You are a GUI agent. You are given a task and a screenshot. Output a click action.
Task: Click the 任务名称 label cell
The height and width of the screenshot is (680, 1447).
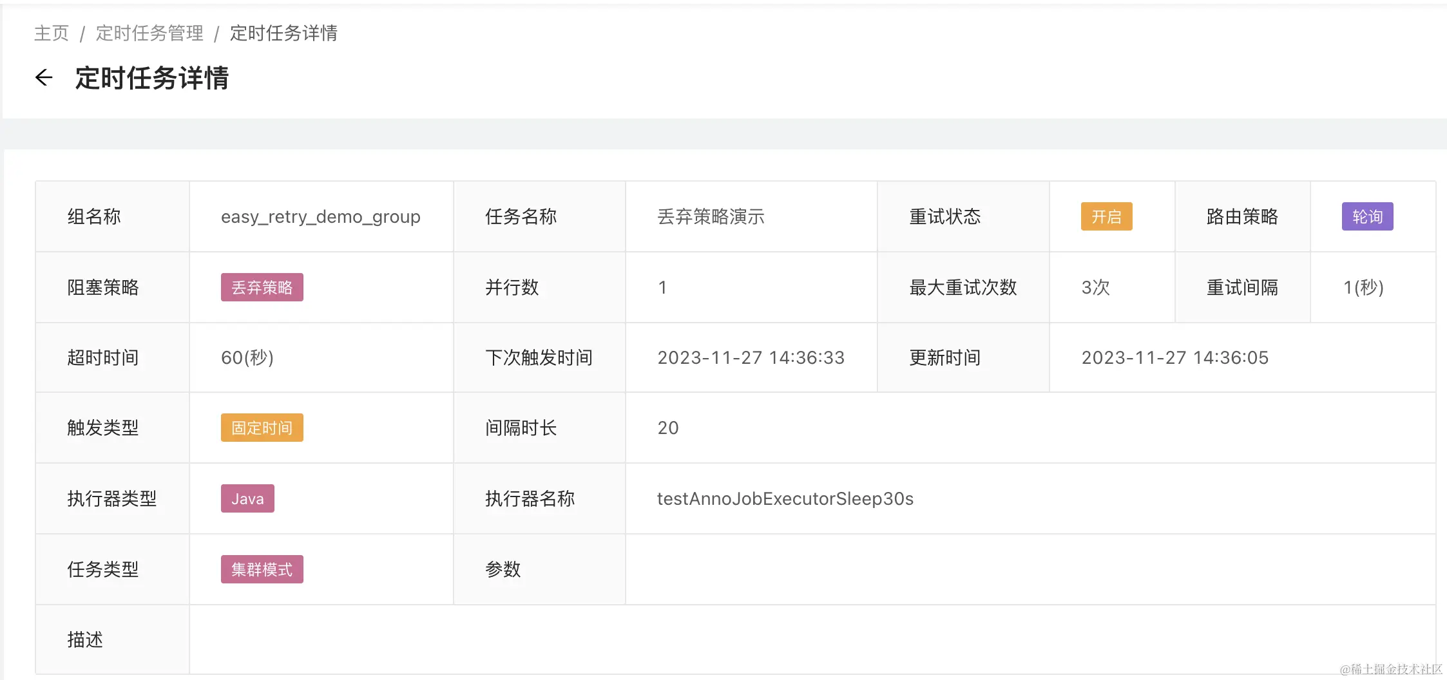(539, 216)
